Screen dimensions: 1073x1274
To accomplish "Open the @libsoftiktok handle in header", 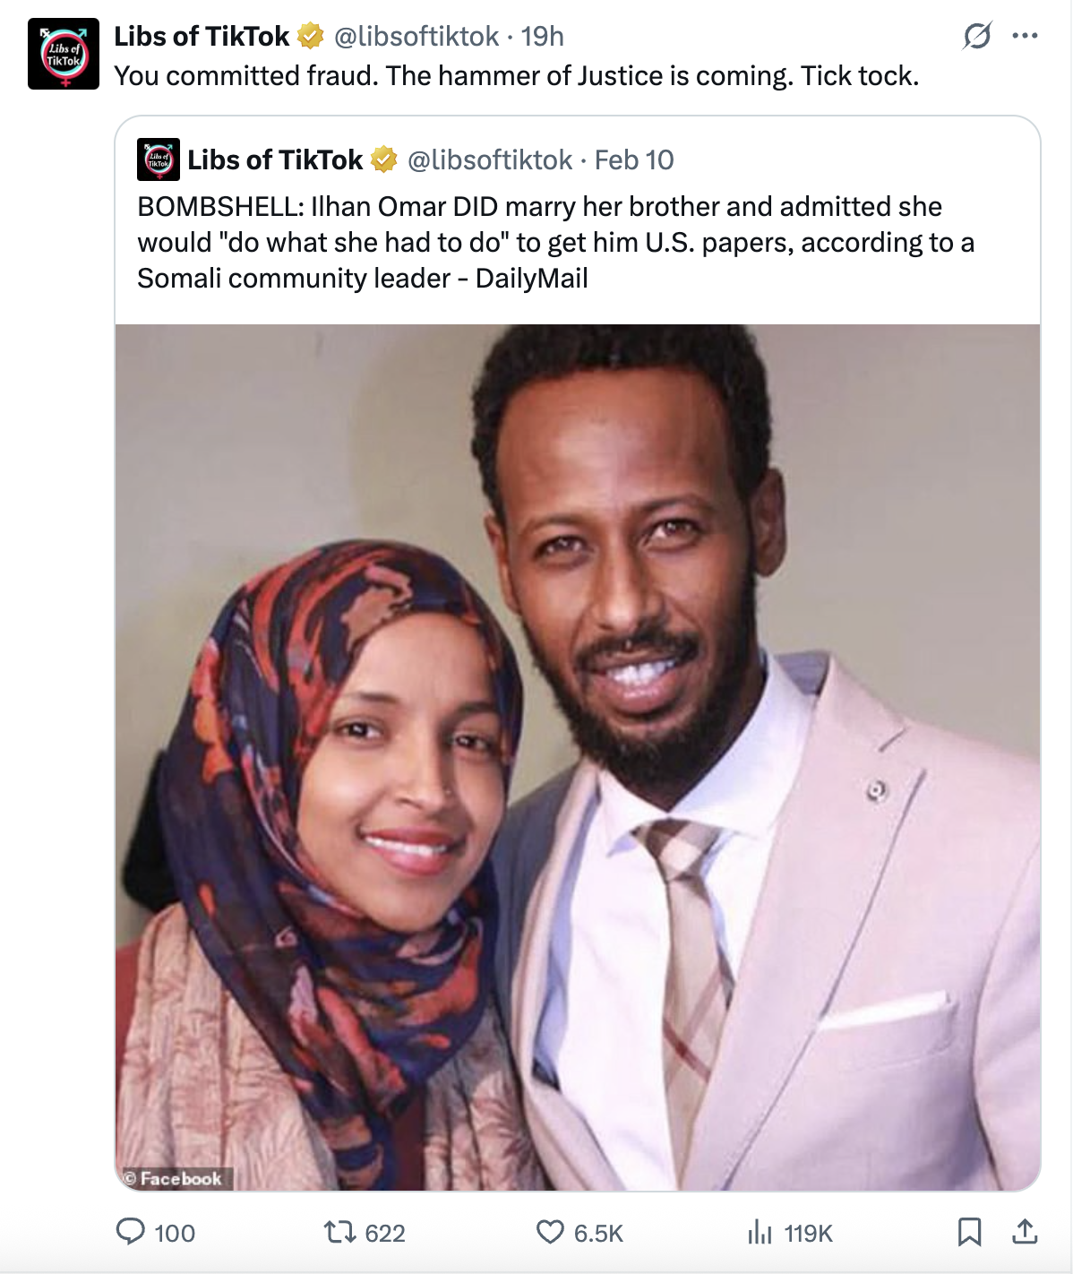I will coord(416,36).
